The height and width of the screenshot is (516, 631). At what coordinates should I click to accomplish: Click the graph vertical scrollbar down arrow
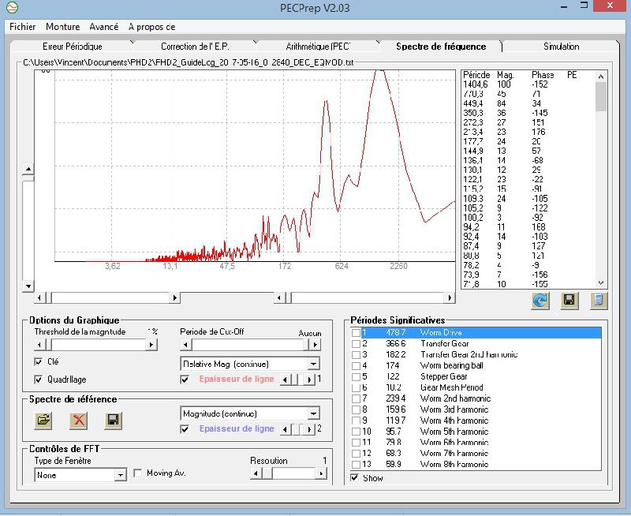[28, 286]
